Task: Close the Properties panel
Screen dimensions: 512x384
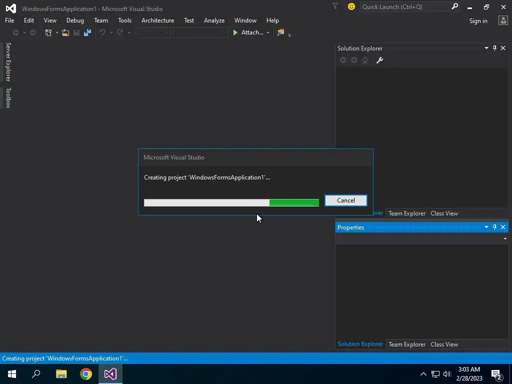Action: tap(503, 227)
